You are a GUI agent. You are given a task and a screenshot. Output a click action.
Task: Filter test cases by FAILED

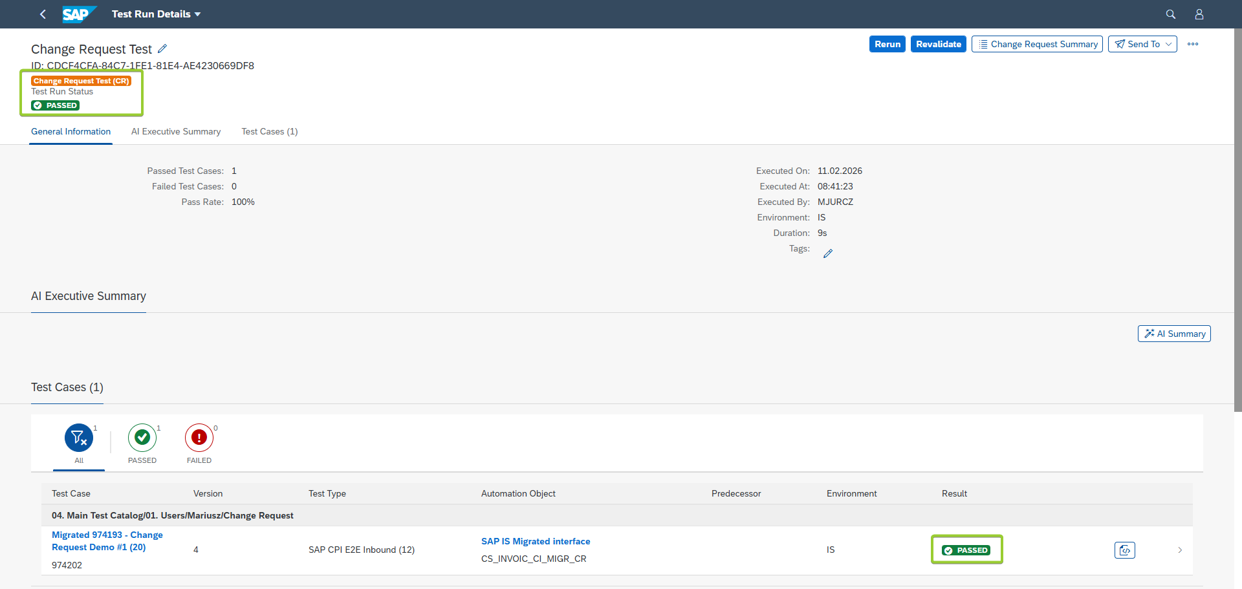pos(199,444)
